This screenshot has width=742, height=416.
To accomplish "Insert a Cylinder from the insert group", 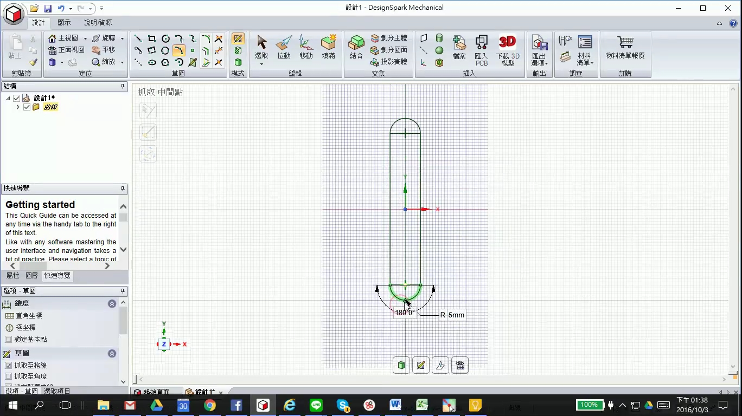I will 439,38.
